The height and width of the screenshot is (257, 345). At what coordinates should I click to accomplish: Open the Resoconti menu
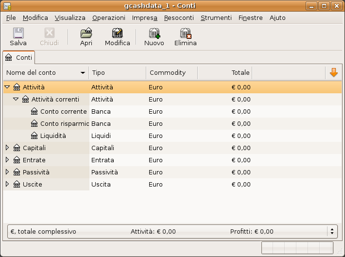point(179,17)
